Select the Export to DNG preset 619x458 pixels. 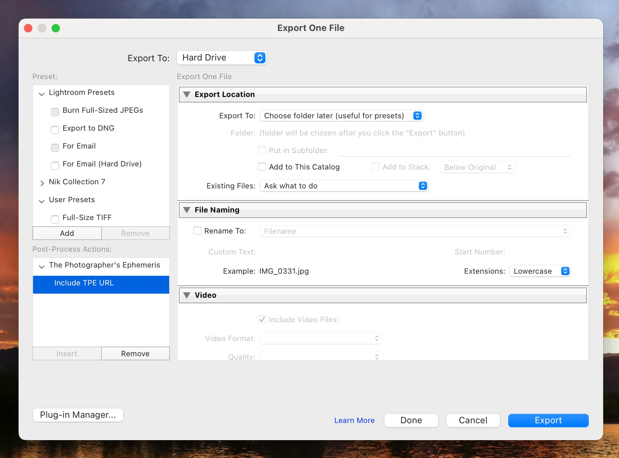pos(88,128)
